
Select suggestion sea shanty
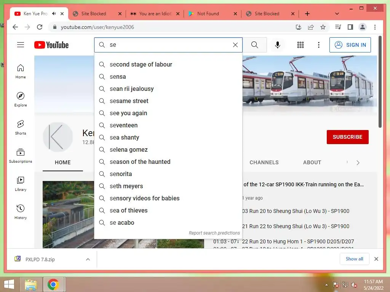[x=168, y=138]
